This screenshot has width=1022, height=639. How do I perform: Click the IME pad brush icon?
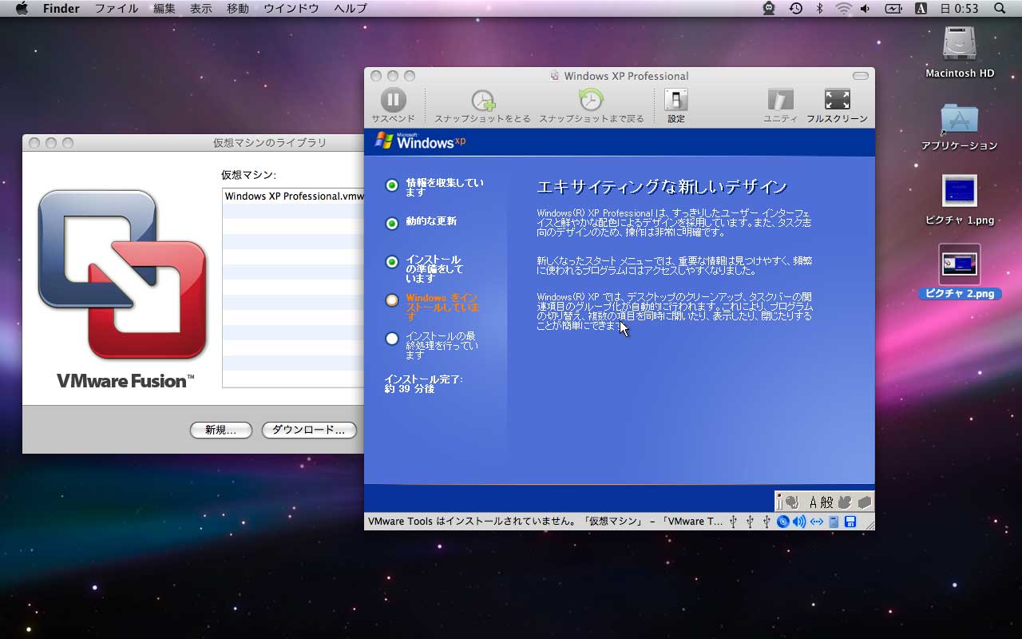pos(791,502)
